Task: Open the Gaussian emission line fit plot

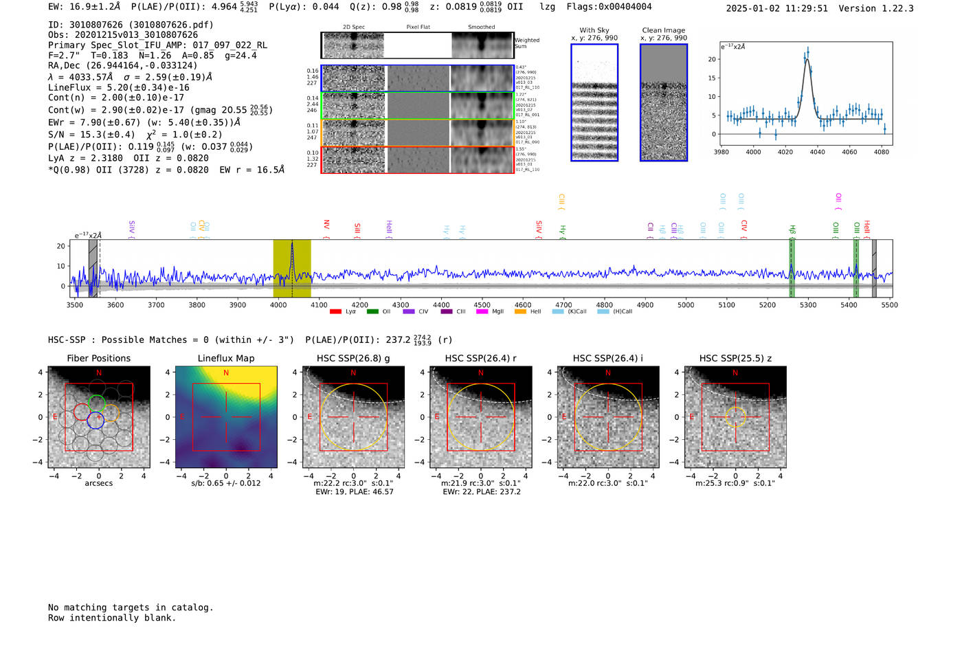Action: pos(805,94)
